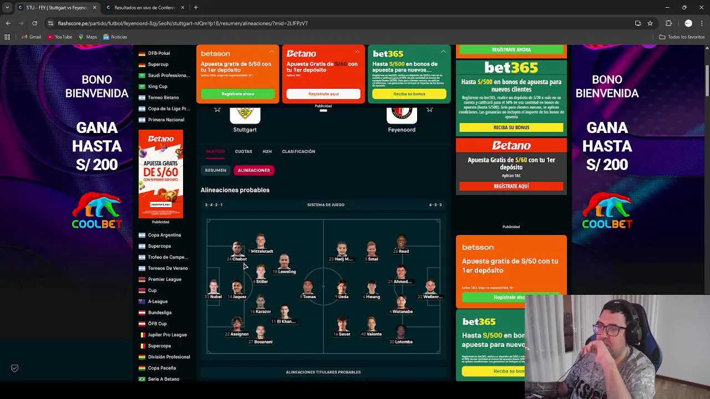710x399 pixels.
Task: Click the page vertical scrollbar
Action: (x=707, y=213)
